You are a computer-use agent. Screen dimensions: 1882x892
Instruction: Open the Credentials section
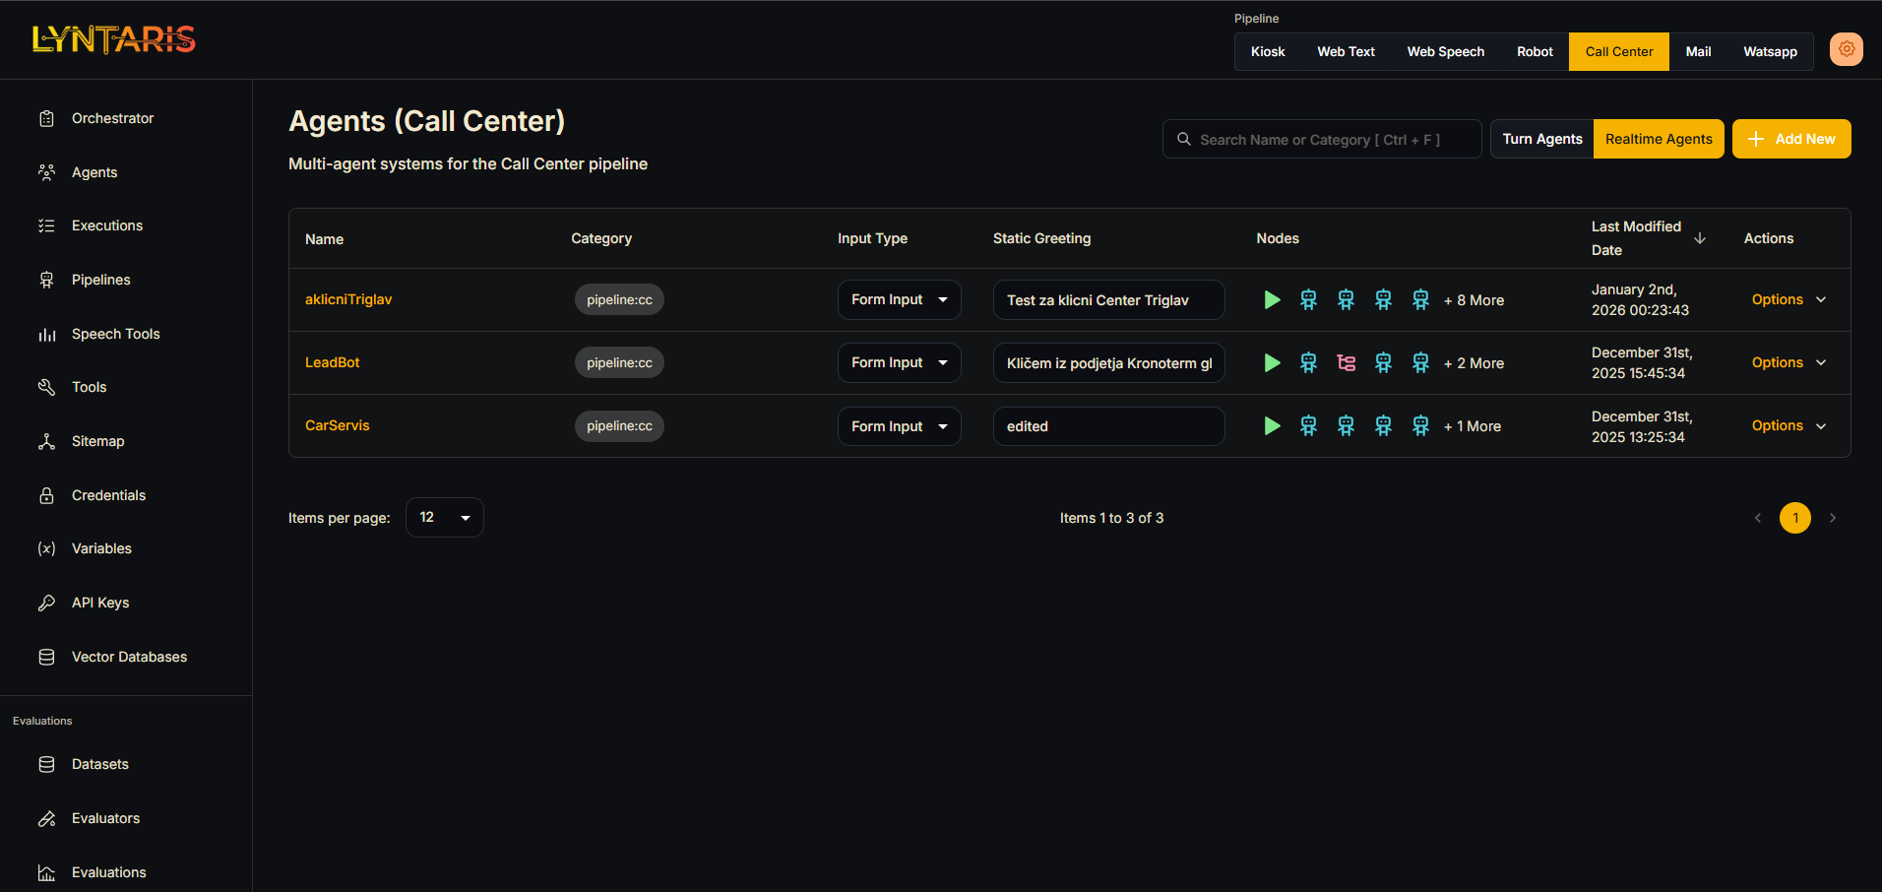click(108, 495)
